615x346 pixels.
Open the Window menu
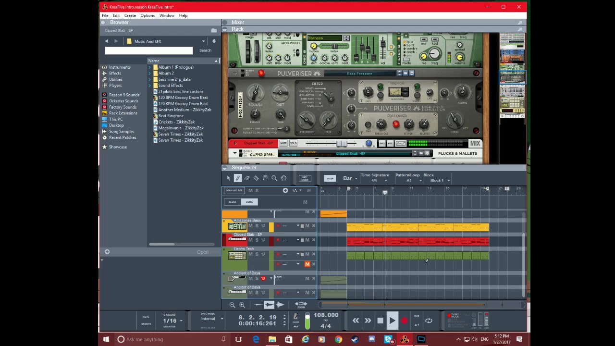[x=167, y=15]
